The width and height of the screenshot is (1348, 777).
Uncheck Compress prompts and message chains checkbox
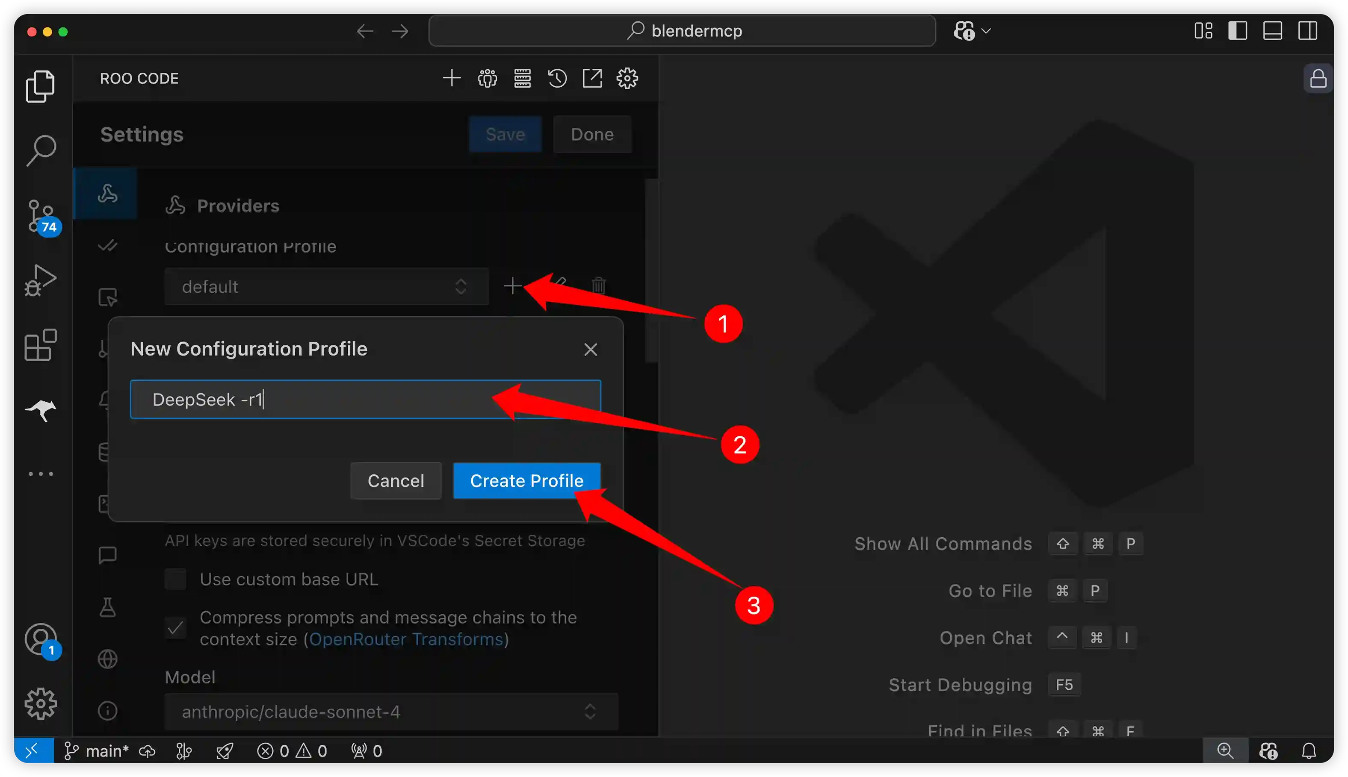point(176,627)
